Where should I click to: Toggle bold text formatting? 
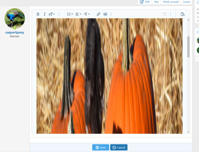(38, 14)
